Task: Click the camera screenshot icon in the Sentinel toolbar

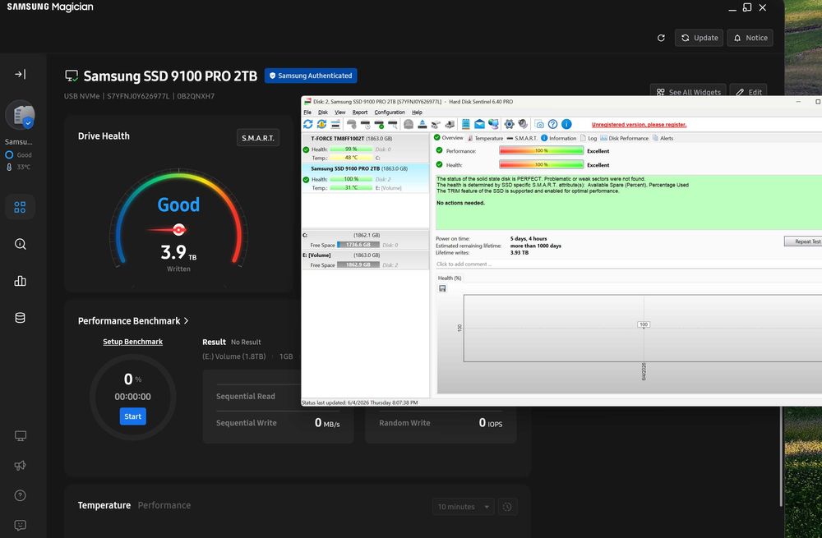Action: click(539, 124)
